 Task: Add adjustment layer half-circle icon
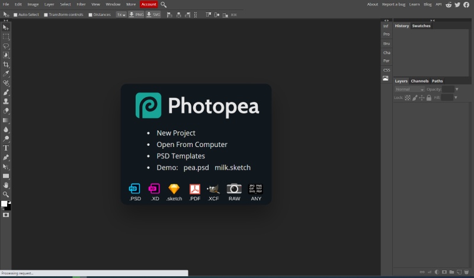point(437,272)
